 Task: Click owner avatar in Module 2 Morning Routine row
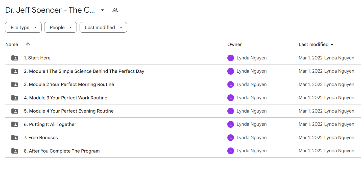[x=231, y=84]
